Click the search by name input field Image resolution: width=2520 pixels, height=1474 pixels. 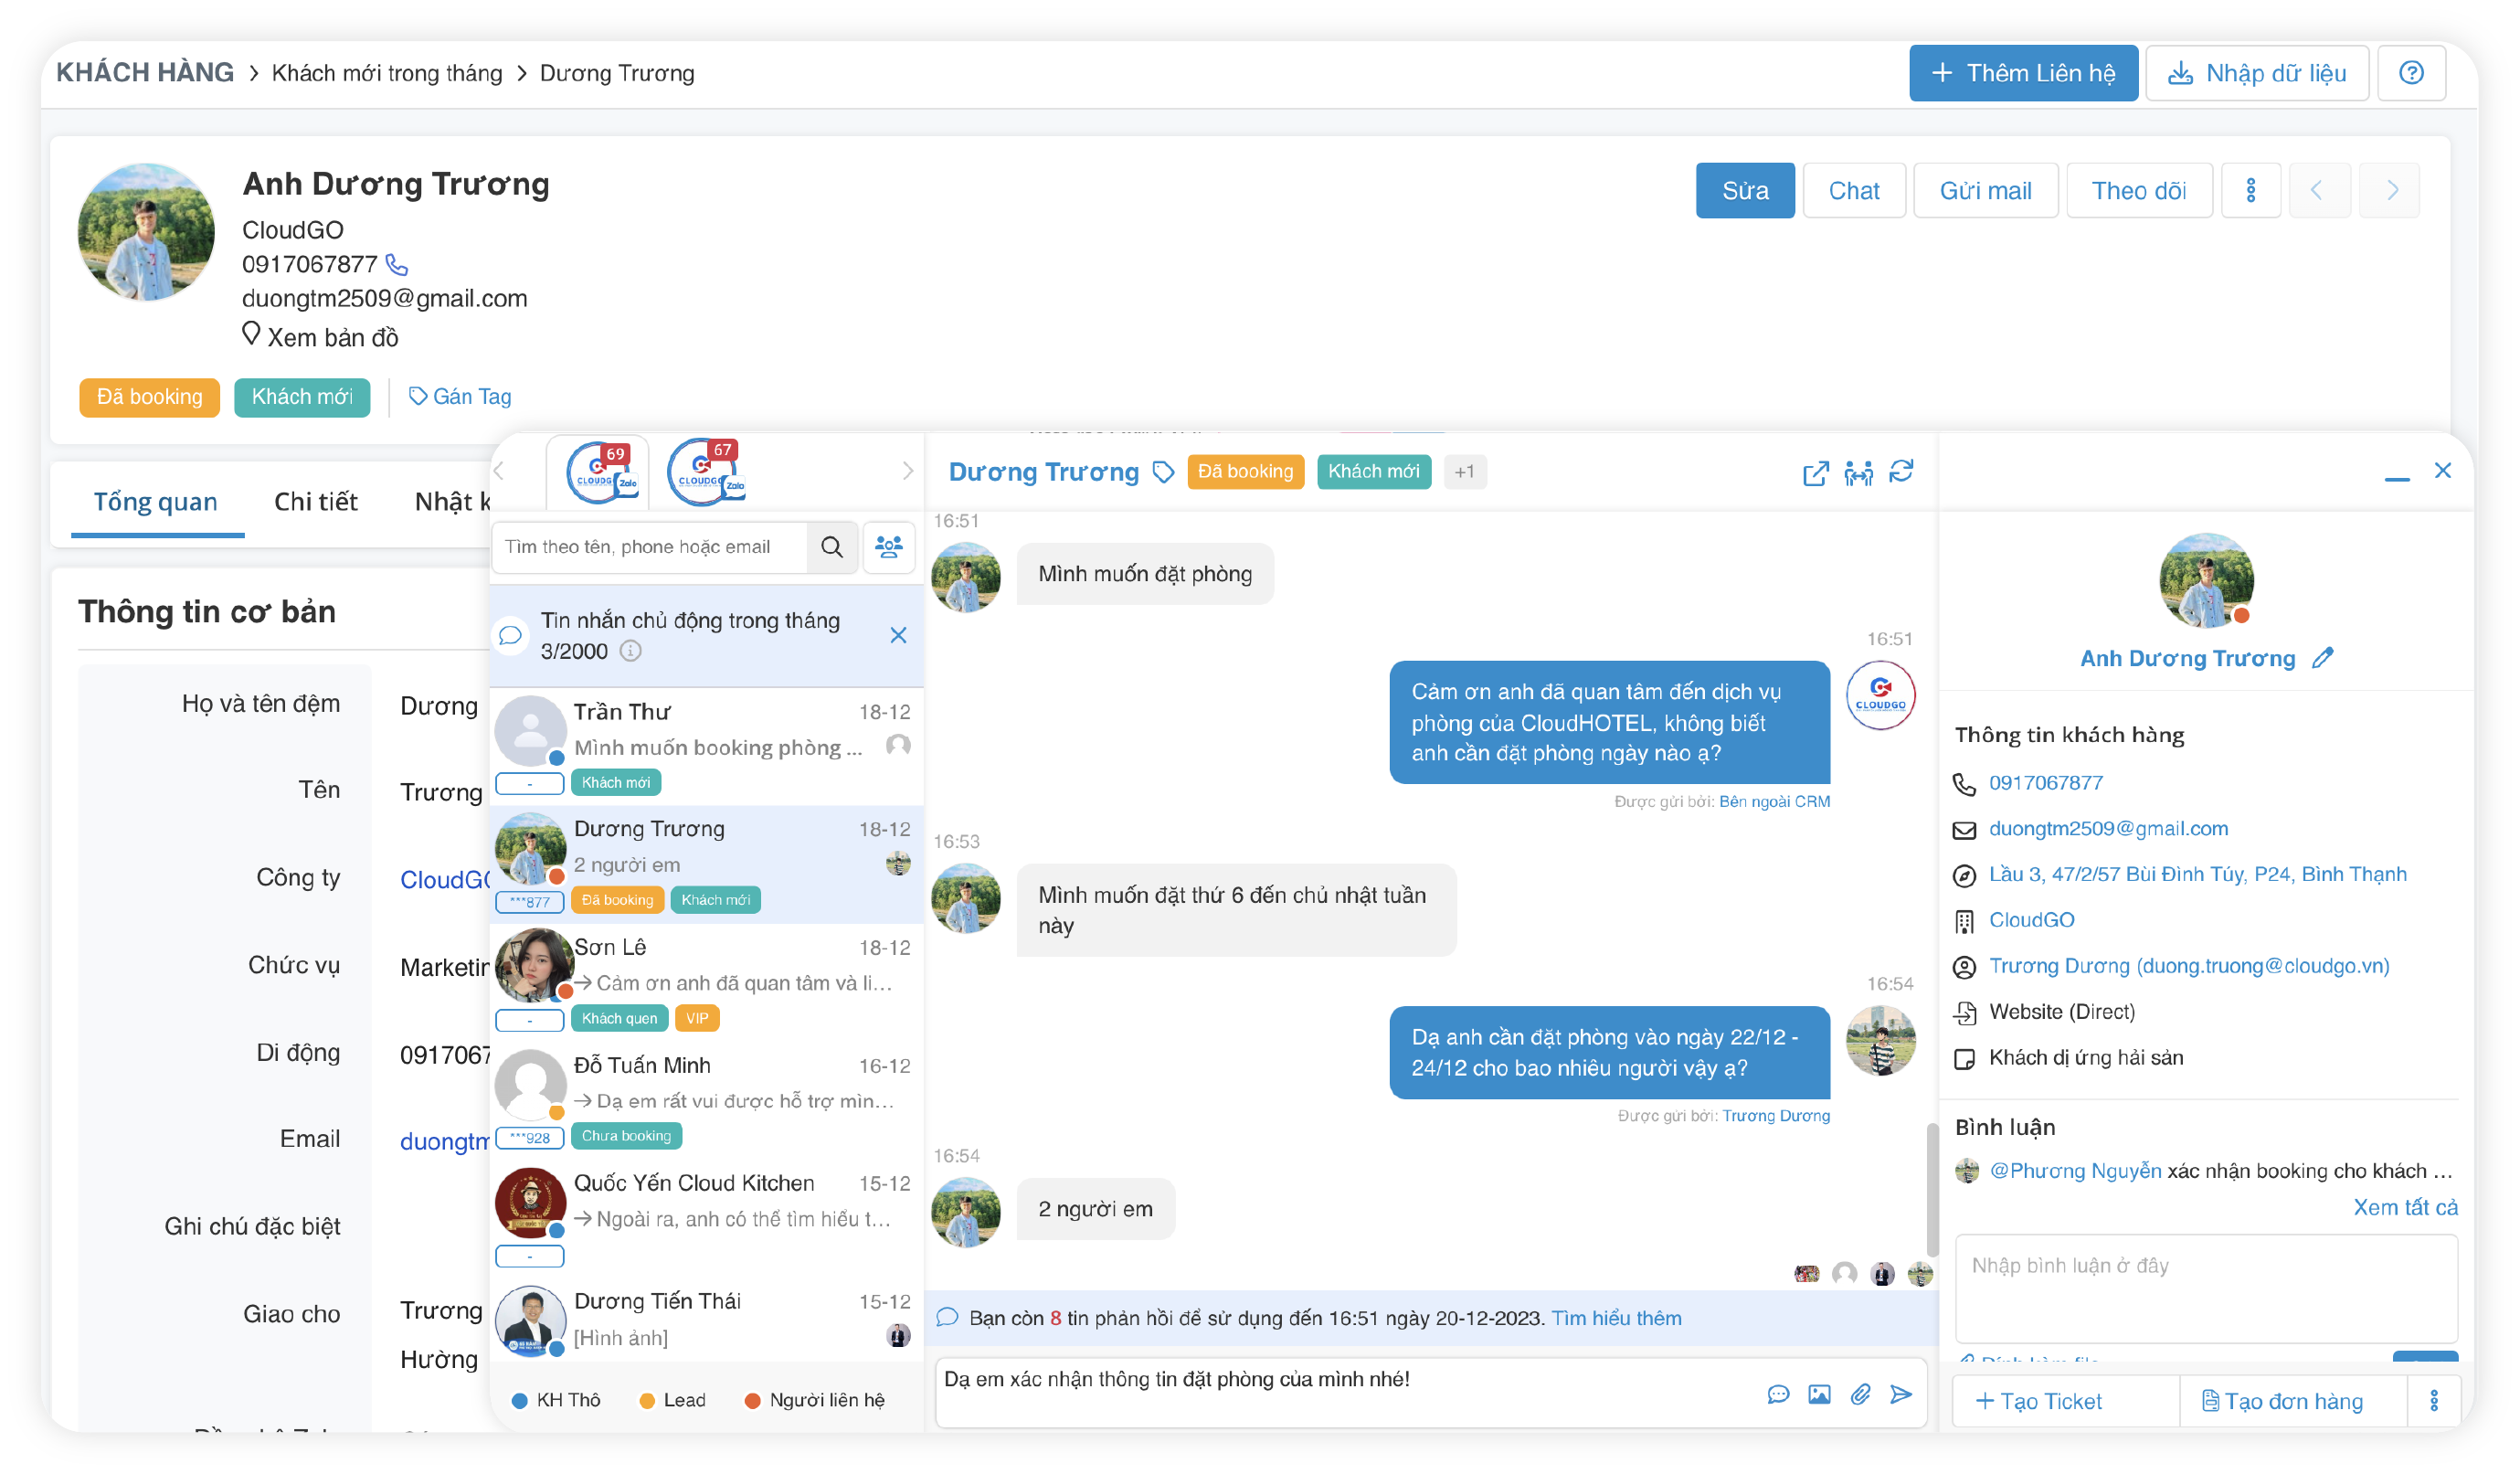tap(650, 547)
